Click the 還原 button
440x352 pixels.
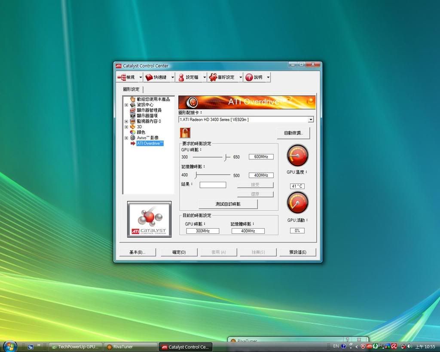255,194
